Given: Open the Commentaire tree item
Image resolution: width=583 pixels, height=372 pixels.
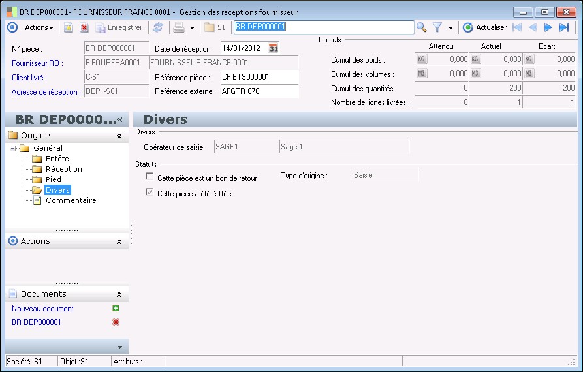Looking at the screenshot, I should click(x=71, y=200).
